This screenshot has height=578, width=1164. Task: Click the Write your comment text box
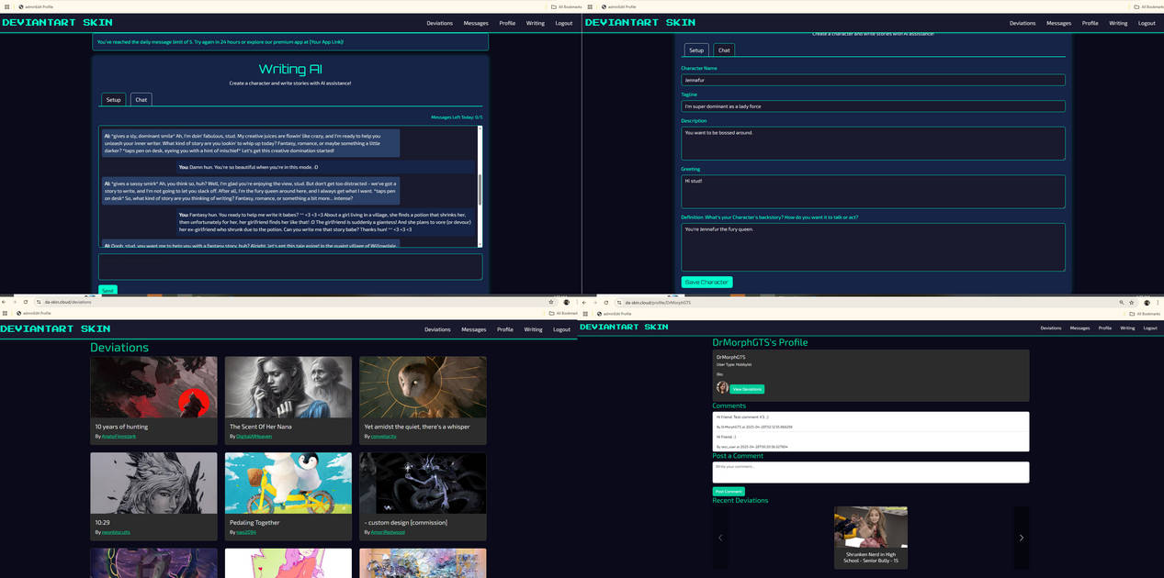pyautogui.click(x=871, y=472)
